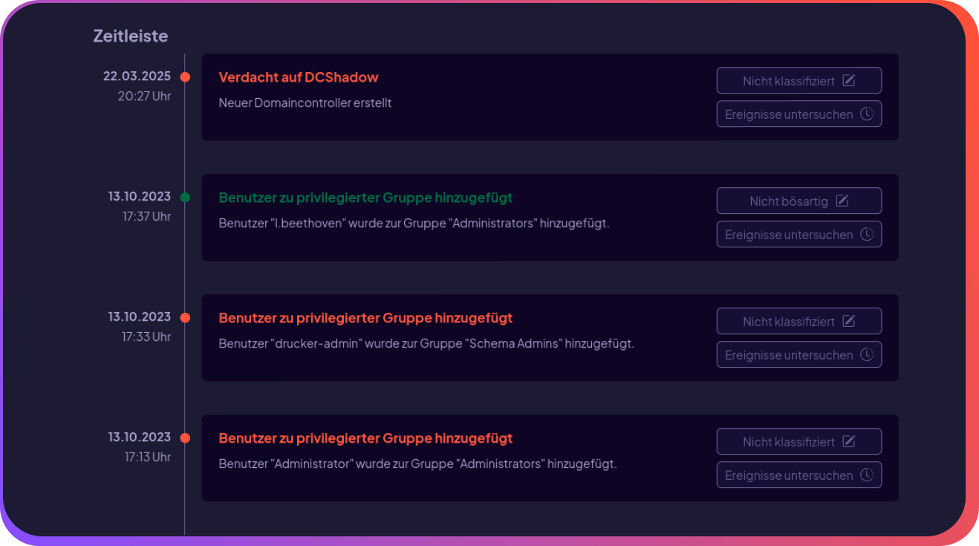Open 'Nicht bösartig' classification button
The image size is (979, 546).
click(x=799, y=201)
